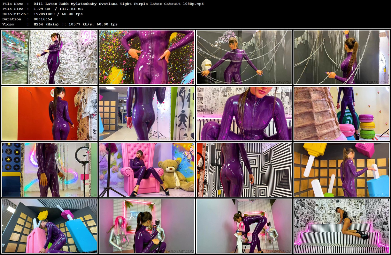391x255 pixels.
Task: Open the giant ice cream cone thumbnail
Action: (341, 113)
